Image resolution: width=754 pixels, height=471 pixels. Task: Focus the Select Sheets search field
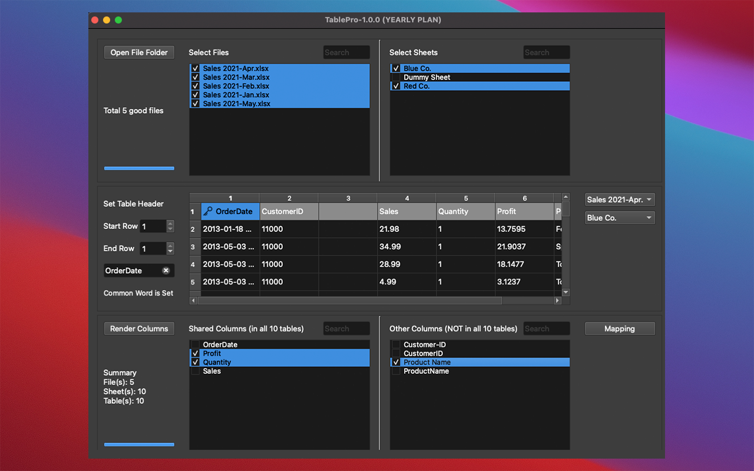click(x=547, y=52)
